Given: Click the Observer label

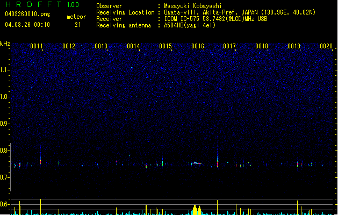Looking at the screenshot, I should (109, 6).
